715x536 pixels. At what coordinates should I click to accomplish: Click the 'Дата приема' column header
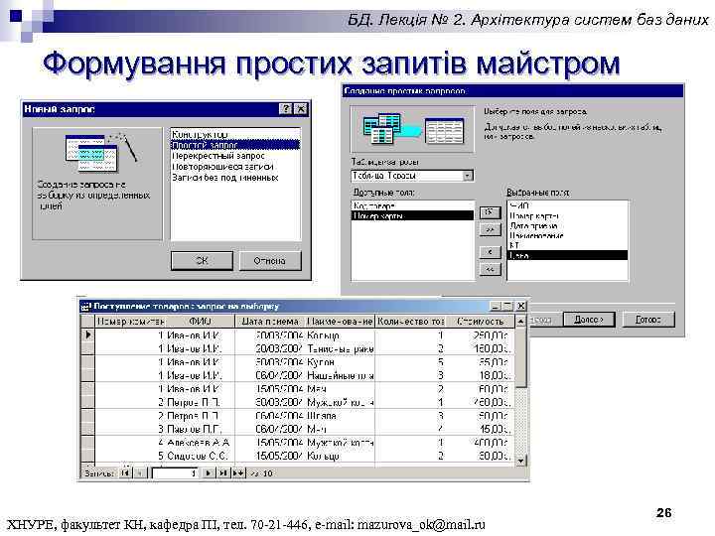270,322
